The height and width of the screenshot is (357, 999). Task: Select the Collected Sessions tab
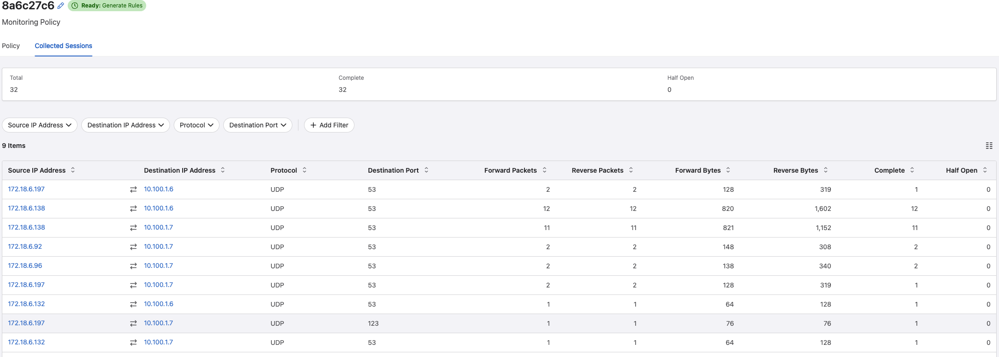64,46
